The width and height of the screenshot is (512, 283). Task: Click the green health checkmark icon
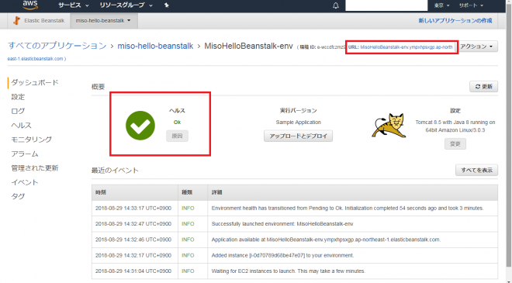click(x=140, y=126)
